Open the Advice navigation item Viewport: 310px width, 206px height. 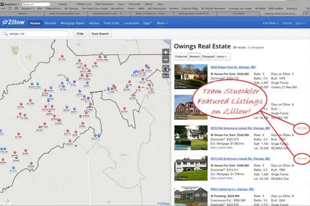tap(94, 23)
